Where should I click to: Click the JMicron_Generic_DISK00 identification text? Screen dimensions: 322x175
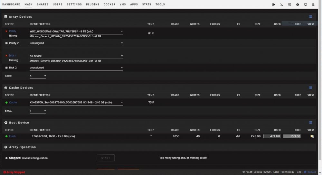click(x=65, y=61)
